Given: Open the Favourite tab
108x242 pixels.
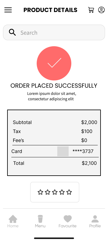Looking at the screenshot, I should pyautogui.click(x=67, y=221).
